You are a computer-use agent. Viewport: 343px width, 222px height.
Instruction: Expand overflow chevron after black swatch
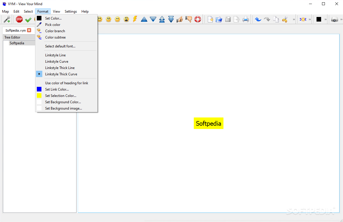pos(325,20)
